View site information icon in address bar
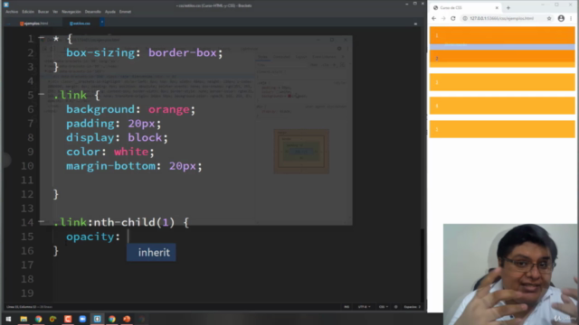The width and height of the screenshot is (579, 325). click(x=465, y=18)
